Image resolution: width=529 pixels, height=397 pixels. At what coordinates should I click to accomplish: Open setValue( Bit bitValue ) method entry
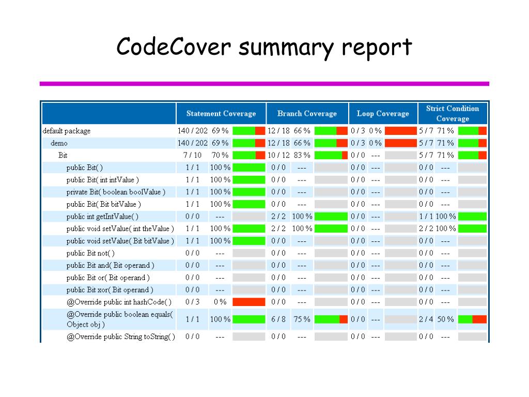click(x=120, y=241)
